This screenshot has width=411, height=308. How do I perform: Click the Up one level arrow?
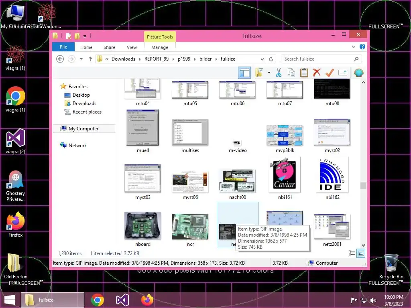[x=90, y=59]
